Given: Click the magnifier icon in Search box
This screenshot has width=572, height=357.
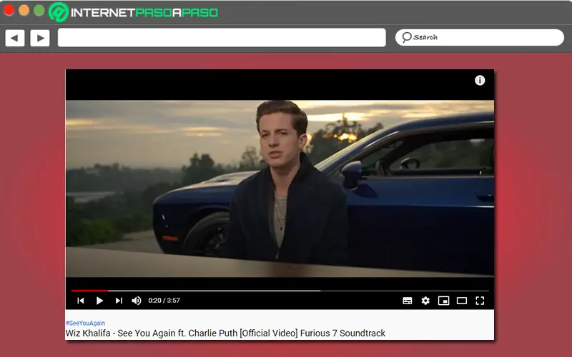Looking at the screenshot, I should (x=406, y=37).
